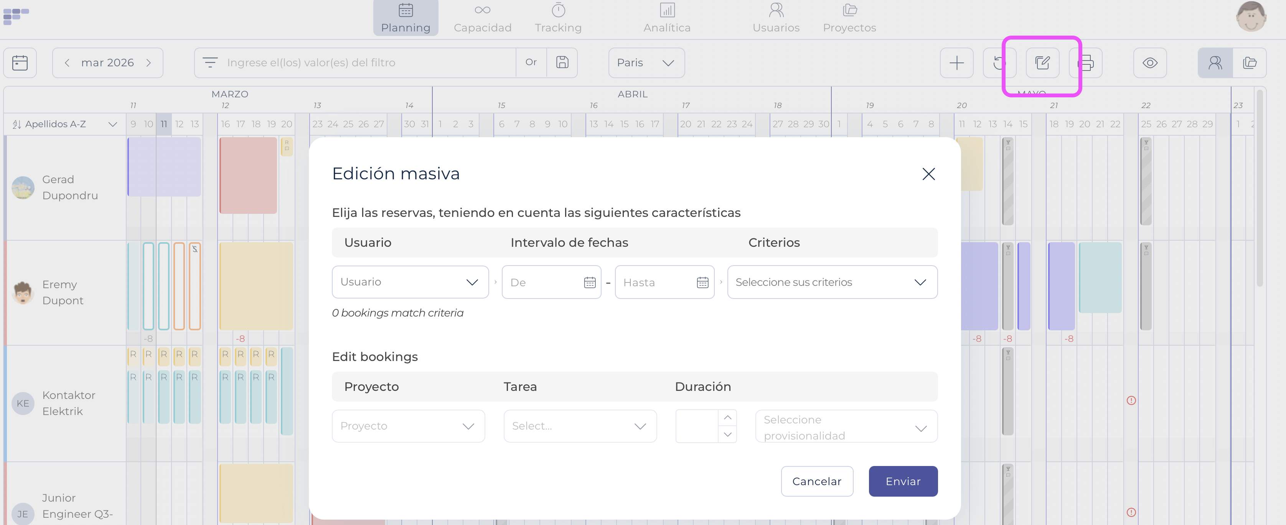Screen dimensions: 1286x525
Task: Switch to the Analítica tab
Action: (666, 18)
